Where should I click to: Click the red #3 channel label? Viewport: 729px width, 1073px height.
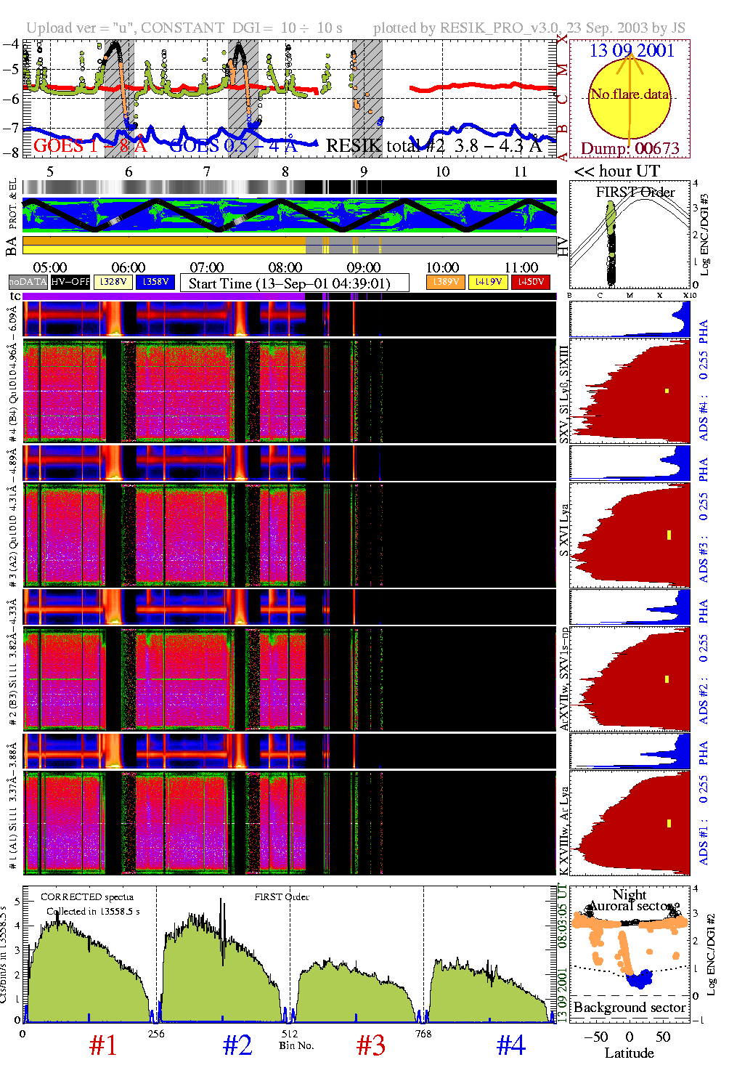click(x=370, y=1045)
